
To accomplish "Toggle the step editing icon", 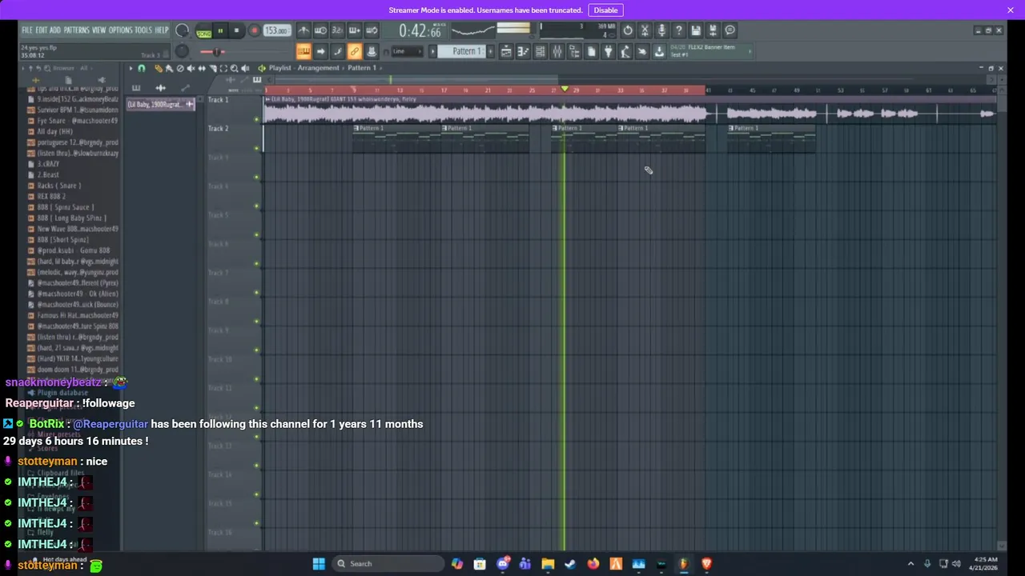I will pos(337,51).
